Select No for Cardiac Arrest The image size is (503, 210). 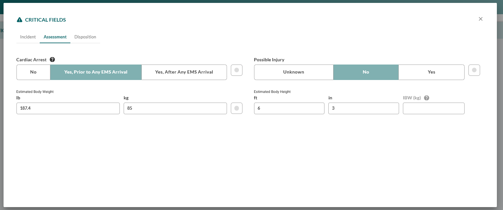point(33,72)
